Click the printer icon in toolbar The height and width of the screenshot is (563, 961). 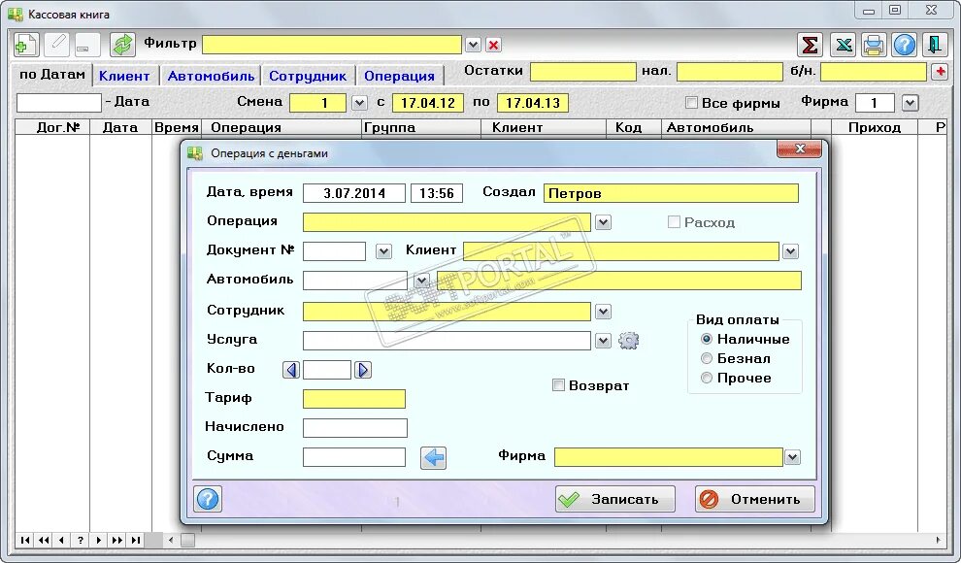(874, 45)
